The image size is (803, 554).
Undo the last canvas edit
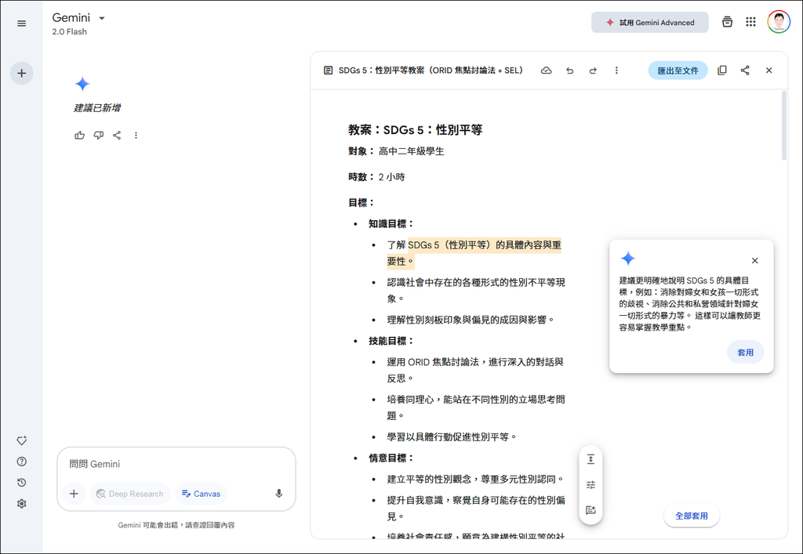tap(569, 71)
